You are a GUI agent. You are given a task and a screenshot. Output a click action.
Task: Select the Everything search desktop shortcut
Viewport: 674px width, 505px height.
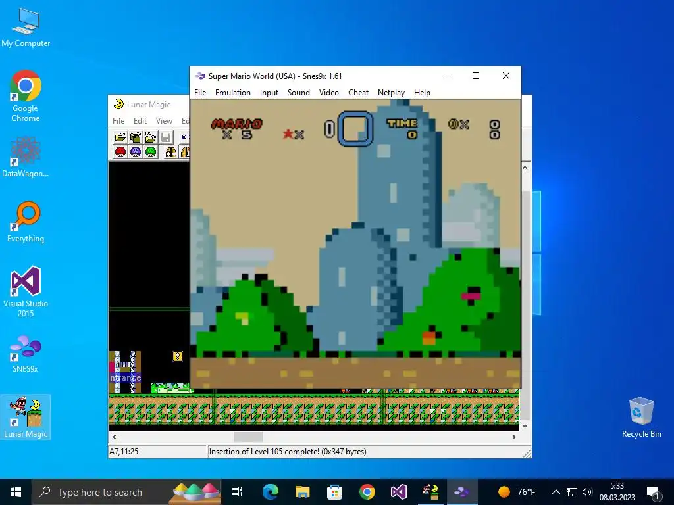point(26,222)
